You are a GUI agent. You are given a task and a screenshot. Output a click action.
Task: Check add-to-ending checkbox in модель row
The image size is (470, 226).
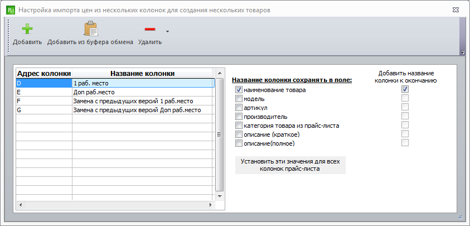[x=405, y=98]
